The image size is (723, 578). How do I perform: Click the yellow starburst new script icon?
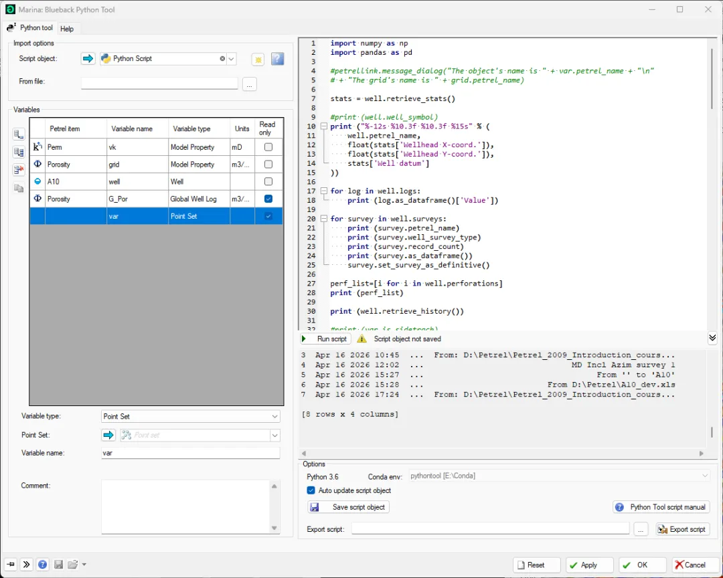click(x=258, y=59)
